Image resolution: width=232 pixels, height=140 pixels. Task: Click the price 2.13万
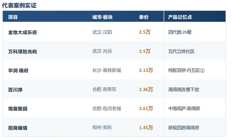(x=146, y=70)
